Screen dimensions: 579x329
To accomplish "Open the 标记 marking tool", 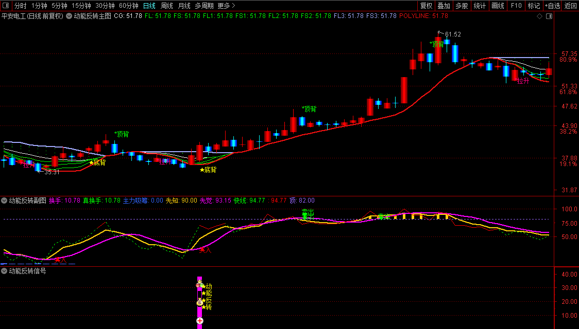I will click(x=534, y=6).
